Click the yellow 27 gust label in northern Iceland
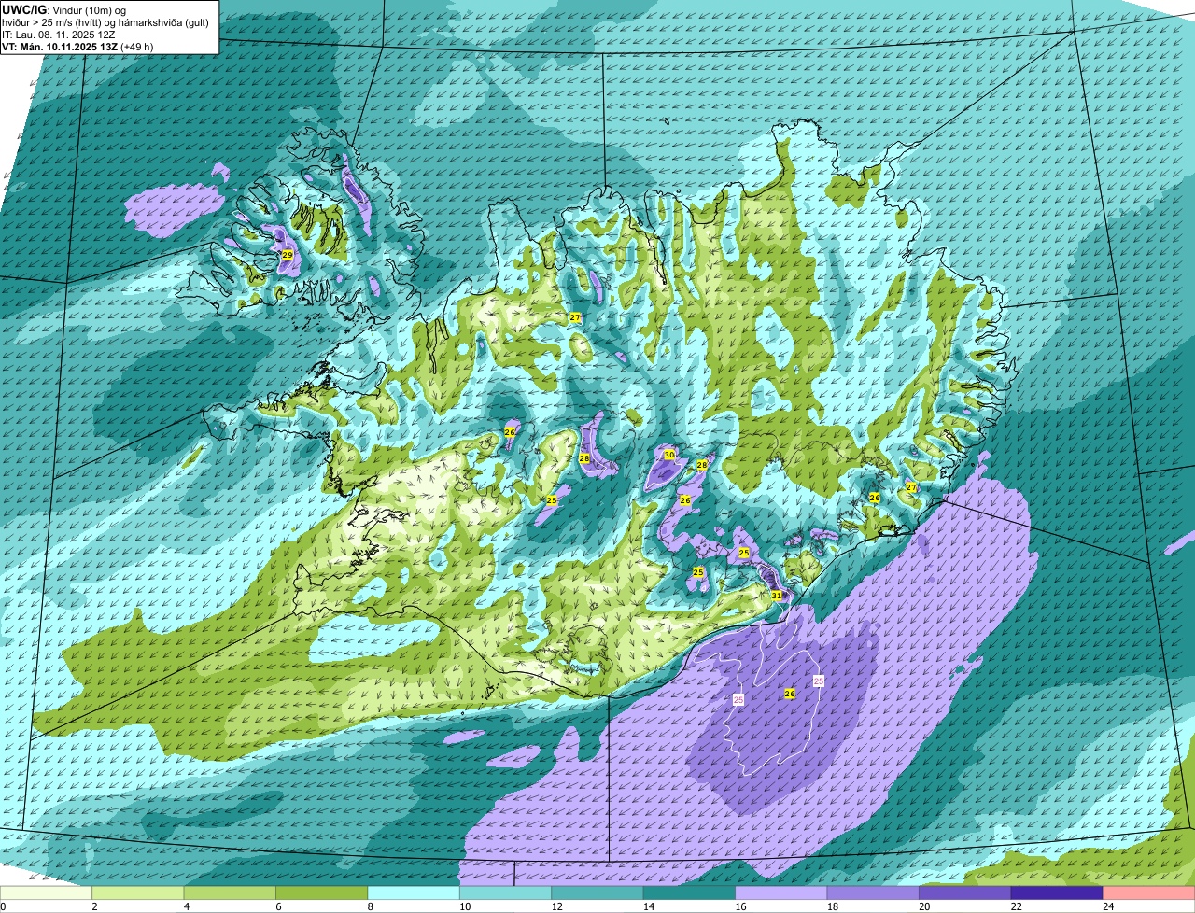This screenshot has height=913, width=1195. tap(575, 318)
